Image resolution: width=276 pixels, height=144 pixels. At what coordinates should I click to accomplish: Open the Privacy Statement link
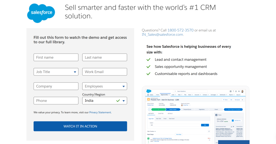[x=100, y=112]
